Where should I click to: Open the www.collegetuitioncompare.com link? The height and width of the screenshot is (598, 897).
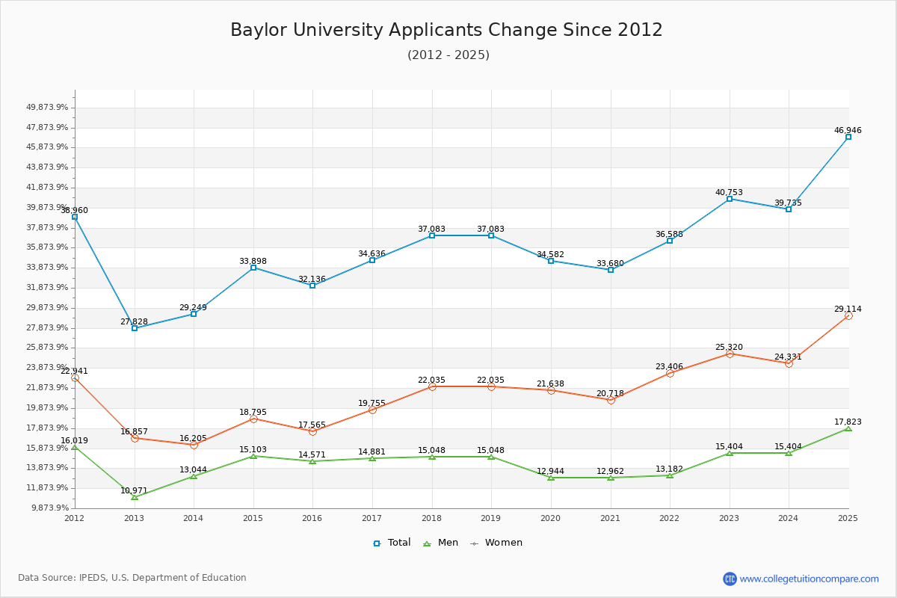(x=809, y=579)
